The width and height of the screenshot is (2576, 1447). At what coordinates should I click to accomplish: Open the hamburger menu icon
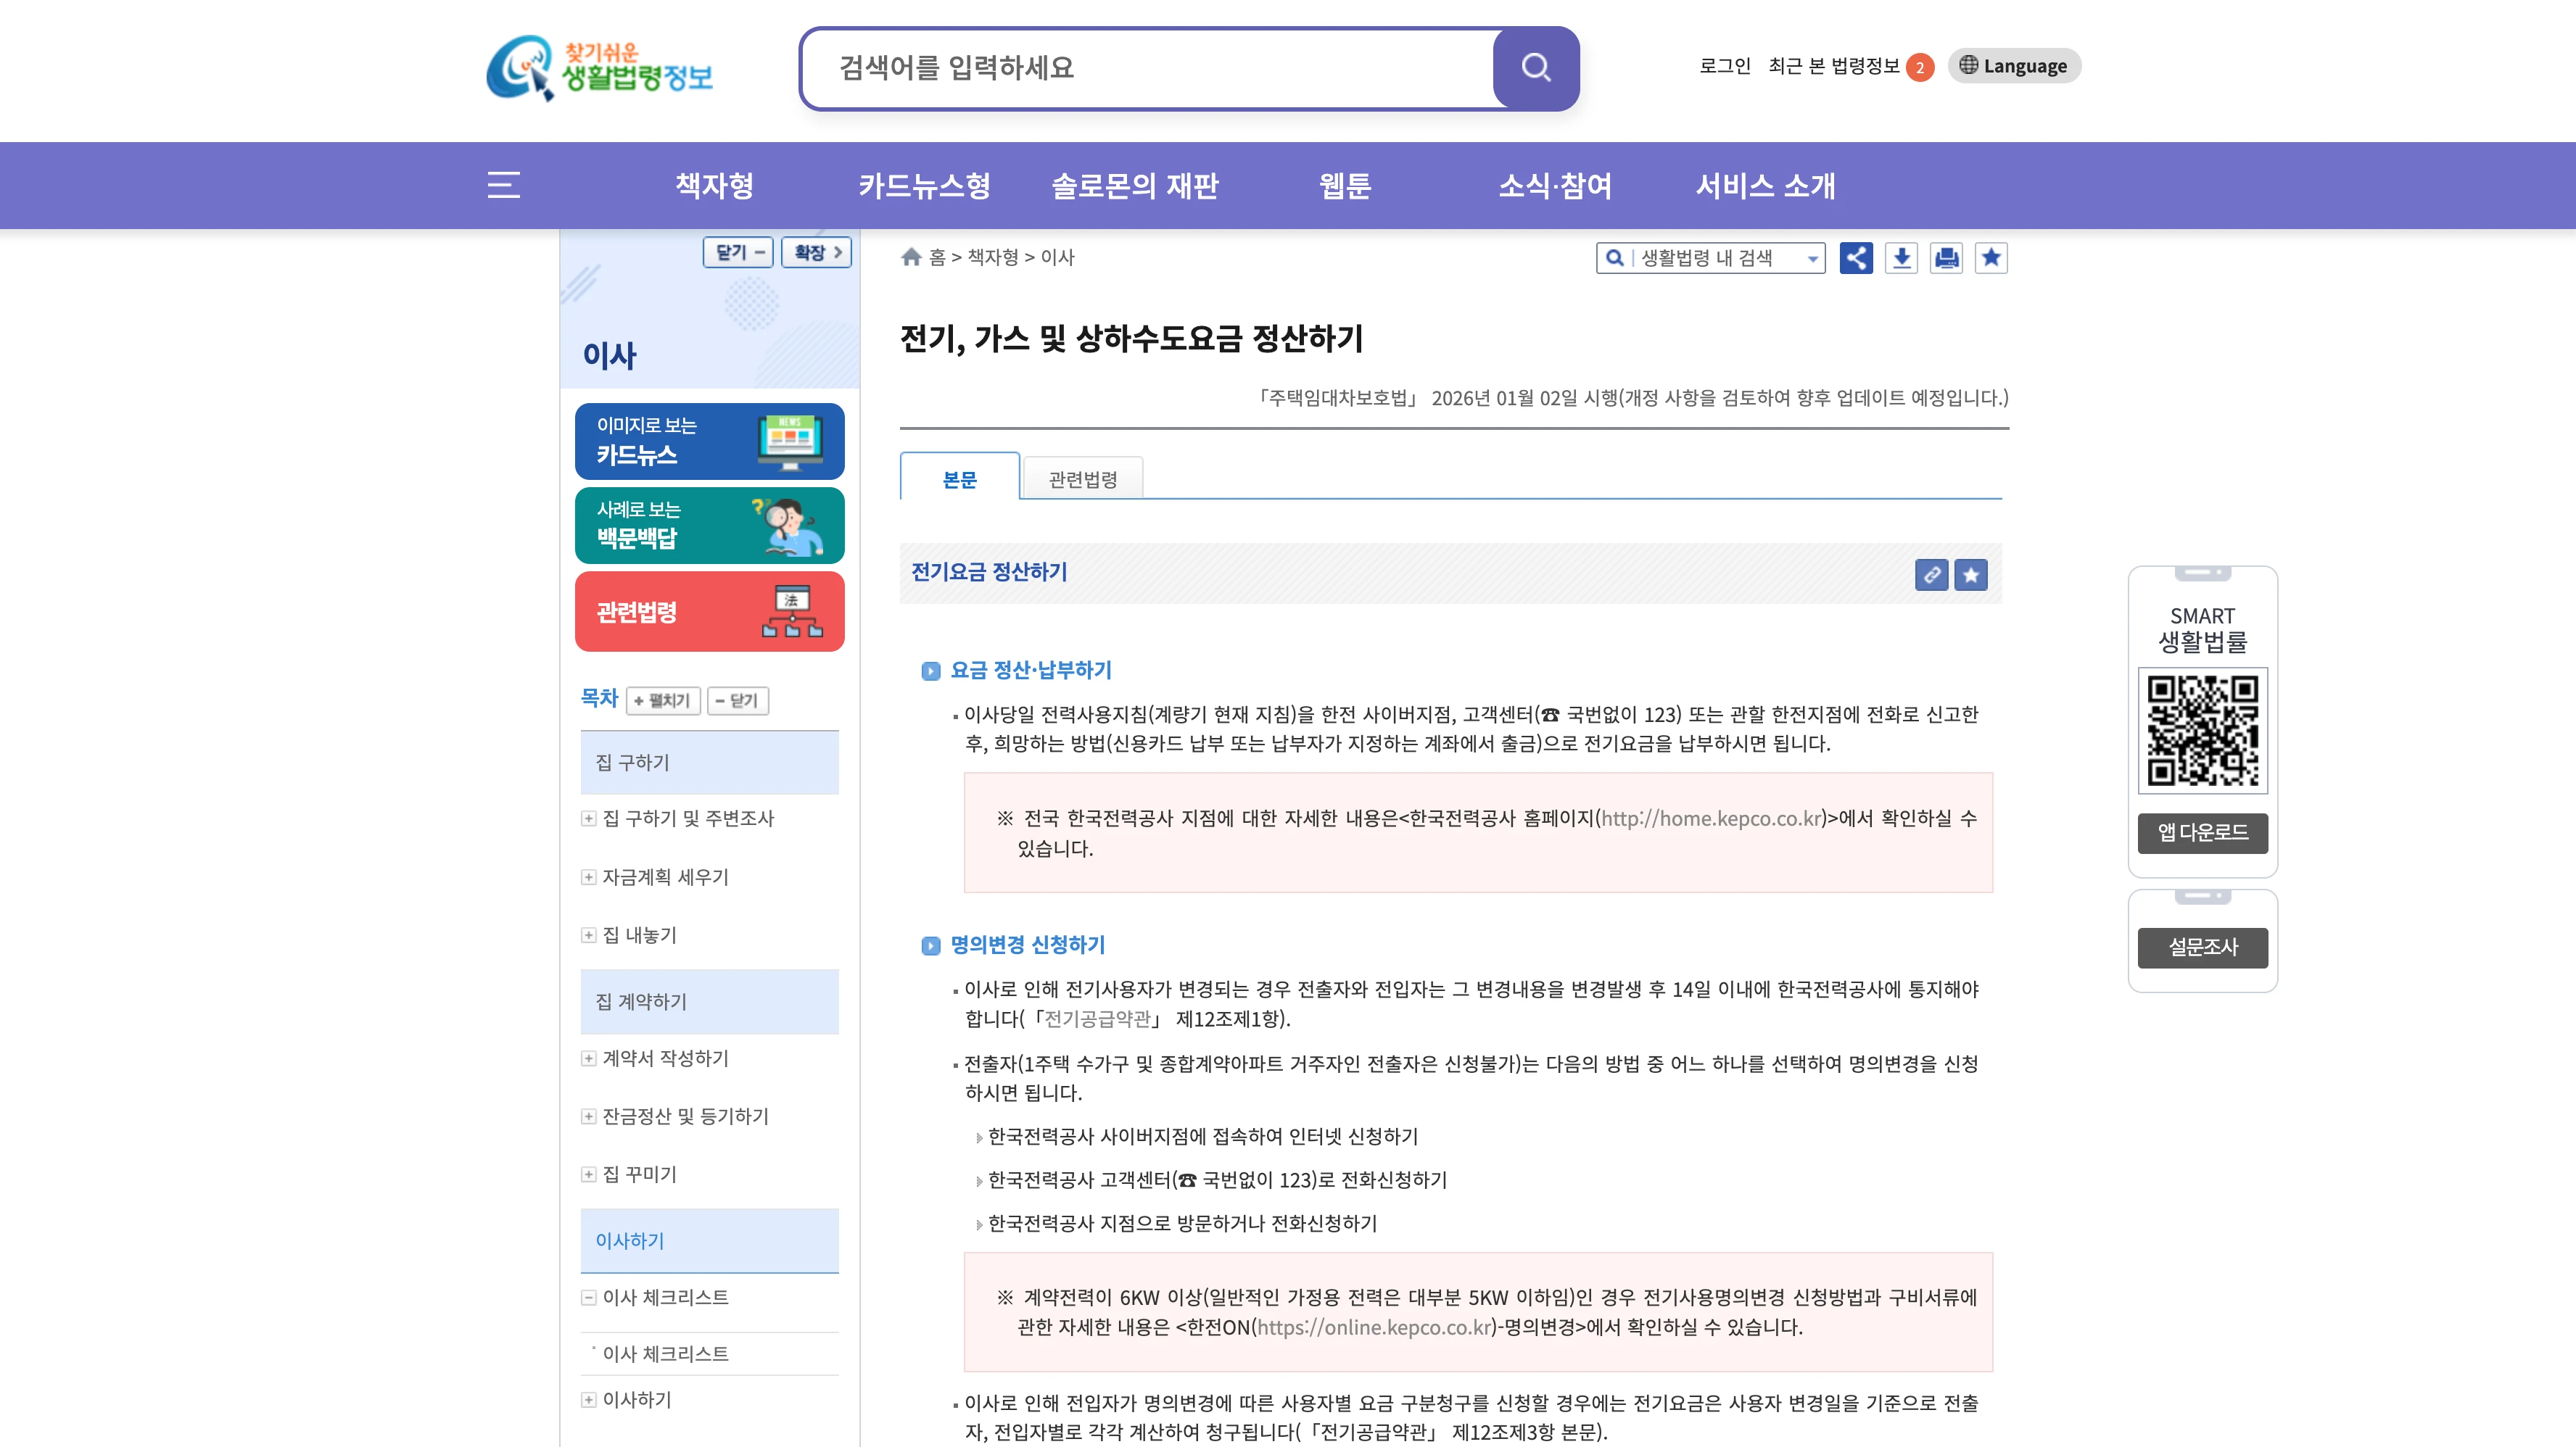click(x=503, y=185)
